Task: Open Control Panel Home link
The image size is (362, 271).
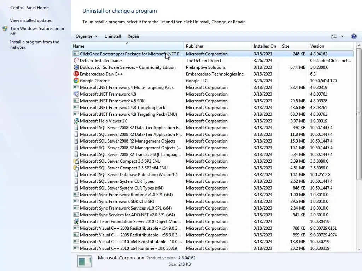Action: (x=29, y=8)
